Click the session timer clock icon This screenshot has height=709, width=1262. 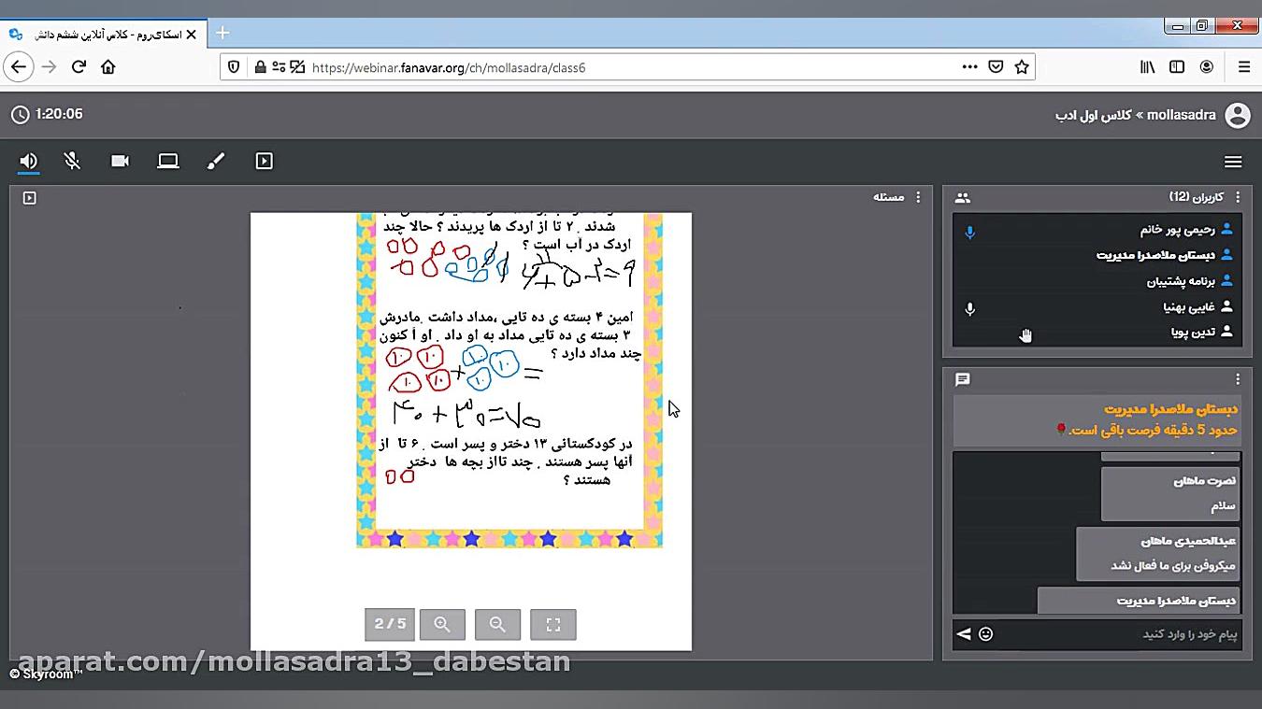pyautogui.click(x=20, y=115)
